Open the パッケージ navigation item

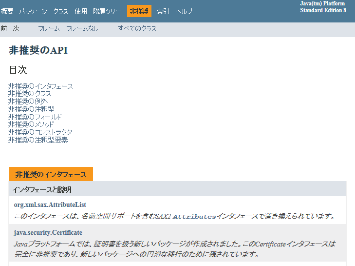click(x=33, y=11)
